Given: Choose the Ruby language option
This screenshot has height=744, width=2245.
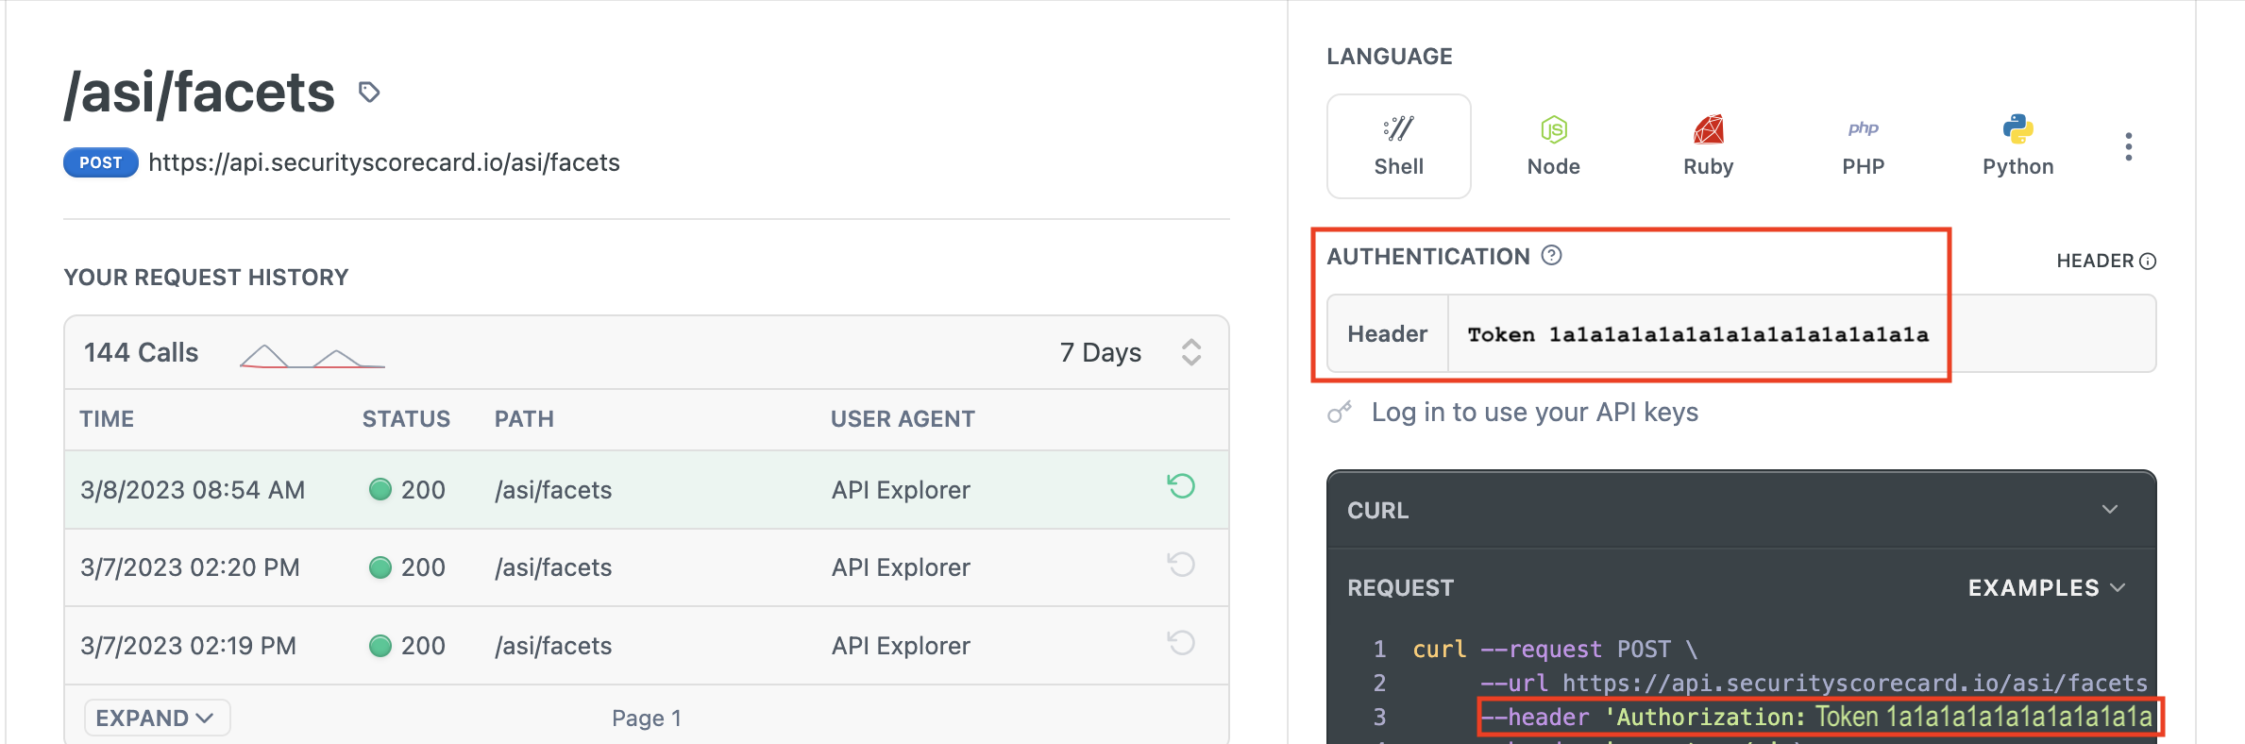Looking at the screenshot, I should pyautogui.click(x=1708, y=146).
